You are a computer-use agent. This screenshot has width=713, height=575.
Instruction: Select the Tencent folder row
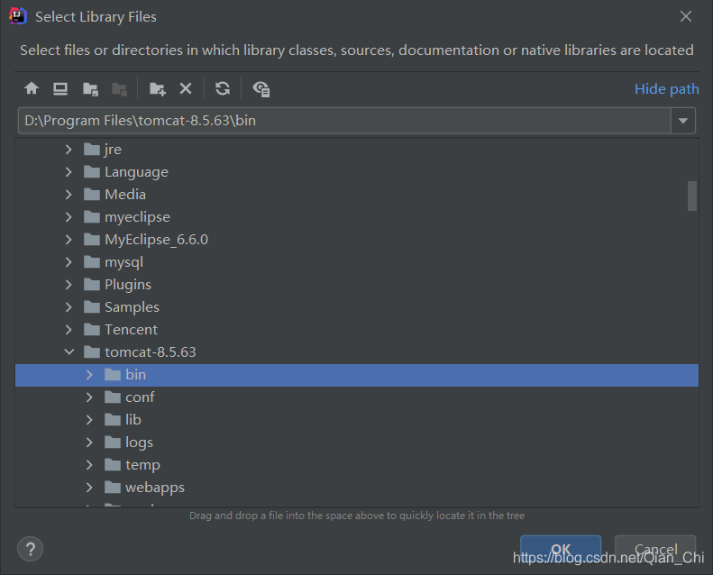(357, 330)
